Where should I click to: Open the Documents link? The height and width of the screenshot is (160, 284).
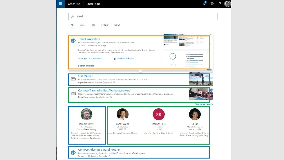pos(97,59)
